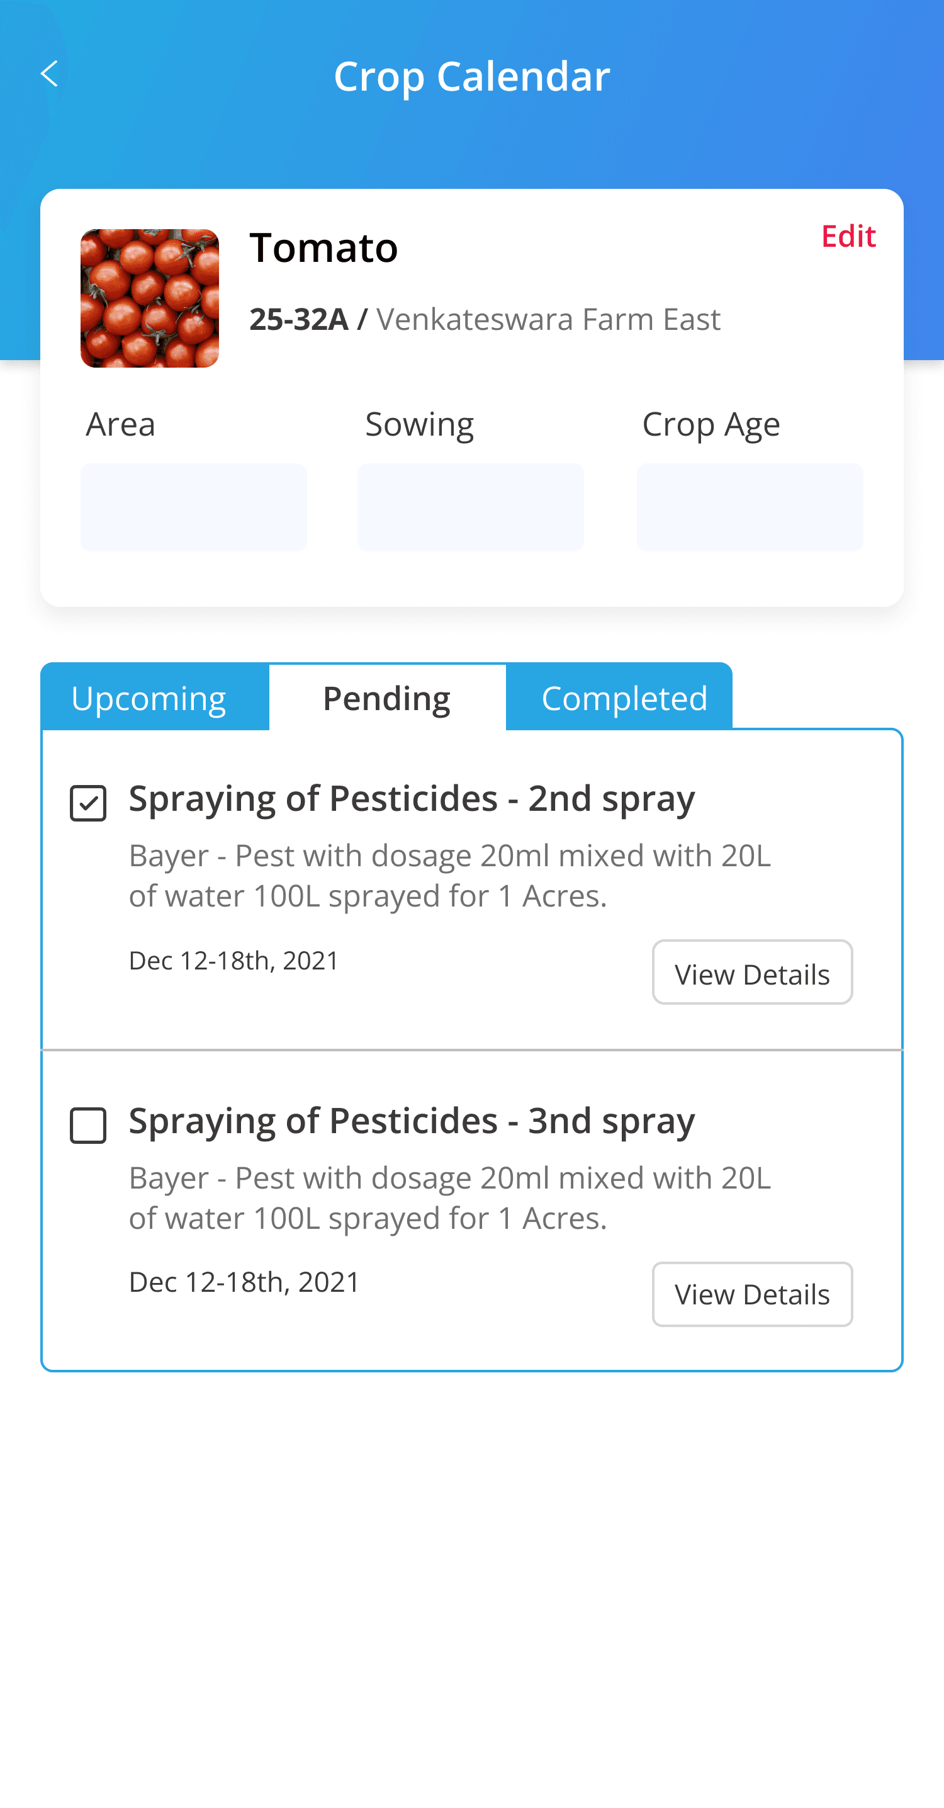The image size is (944, 1808).
Task: Open the 'Spraying of Pesticides - 3nd spray' title
Action: point(412,1121)
